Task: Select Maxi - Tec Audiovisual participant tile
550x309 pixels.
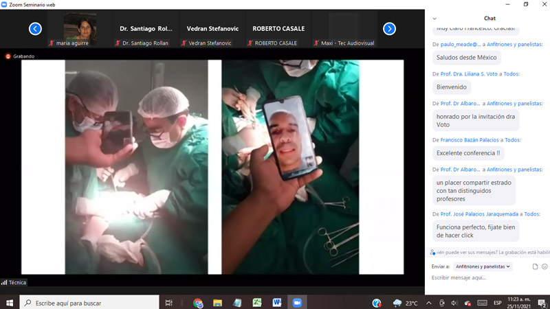Action: [344, 29]
